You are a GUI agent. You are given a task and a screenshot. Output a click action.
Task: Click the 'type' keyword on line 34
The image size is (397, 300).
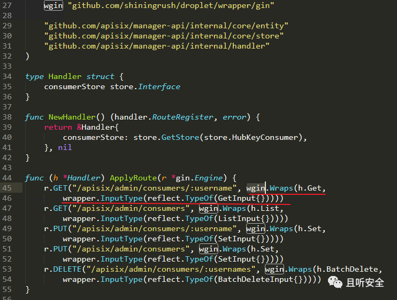click(x=34, y=76)
